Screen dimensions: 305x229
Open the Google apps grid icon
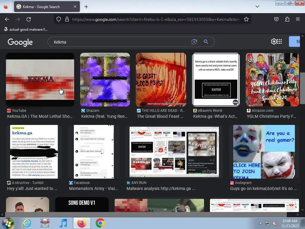click(x=279, y=41)
